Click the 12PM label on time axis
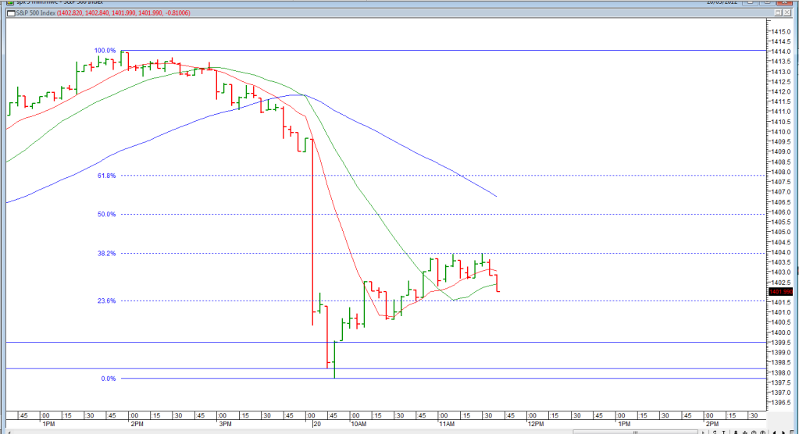This screenshot has width=799, height=434. [536, 424]
